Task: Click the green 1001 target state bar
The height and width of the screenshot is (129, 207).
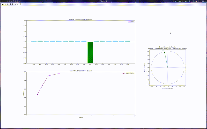Action: click(90, 52)
